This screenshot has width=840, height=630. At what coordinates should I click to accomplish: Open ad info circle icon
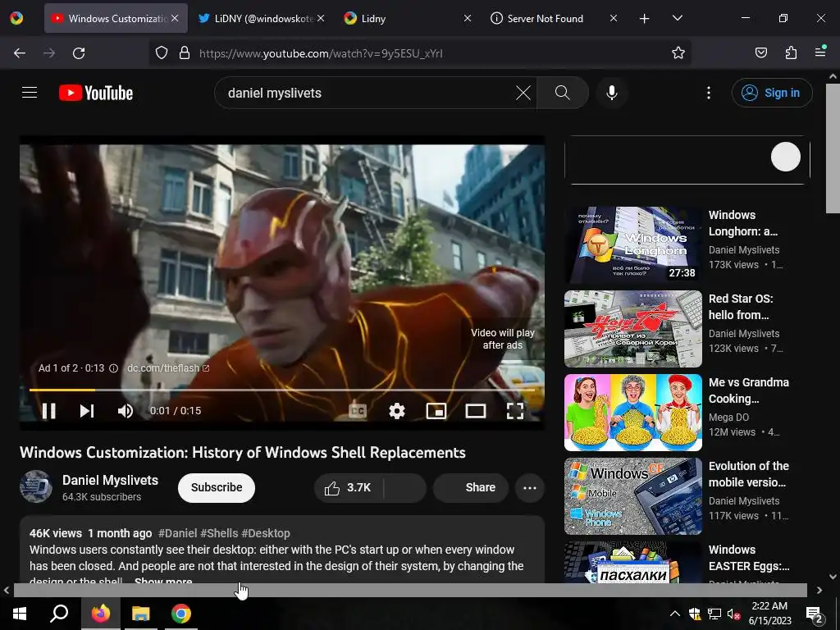113,368
